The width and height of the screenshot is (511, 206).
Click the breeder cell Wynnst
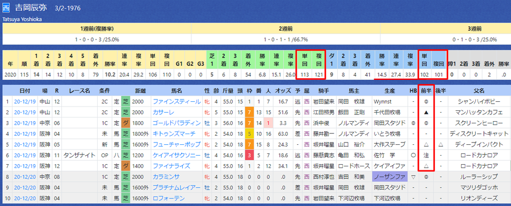[x=383, y=102]
